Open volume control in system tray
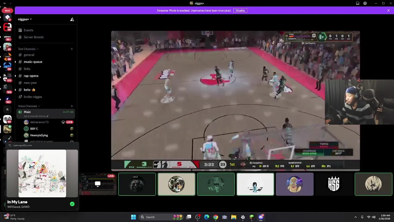Screen dimensions: 394x222 click(374, 217)
